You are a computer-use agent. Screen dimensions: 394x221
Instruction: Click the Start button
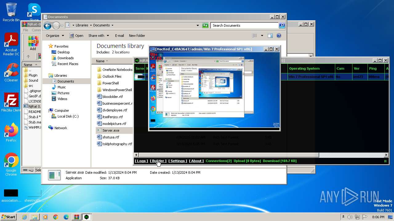tap(8, 217)
